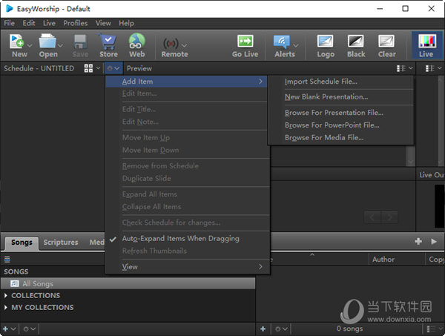The height and width of the screenshot is (336, 445).
Task: Sort by the Author column header
Action: click(x=397, y=260)
